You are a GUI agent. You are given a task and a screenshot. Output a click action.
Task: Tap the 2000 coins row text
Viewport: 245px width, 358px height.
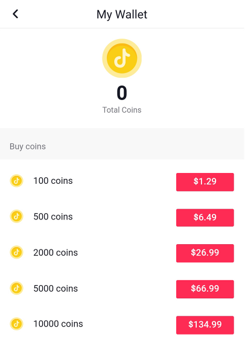[56, 253]
